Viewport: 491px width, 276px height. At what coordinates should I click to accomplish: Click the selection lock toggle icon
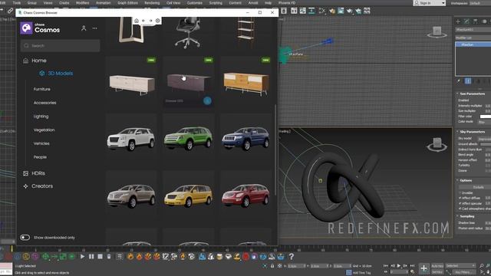[x=272, y=266]
